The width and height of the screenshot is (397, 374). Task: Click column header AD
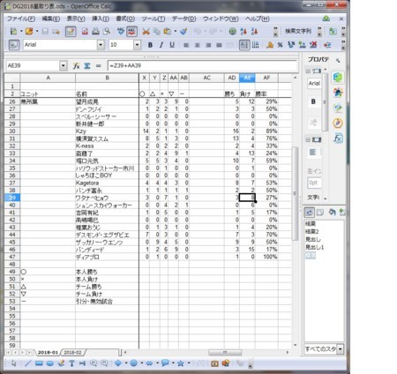(x=232, y=78)
